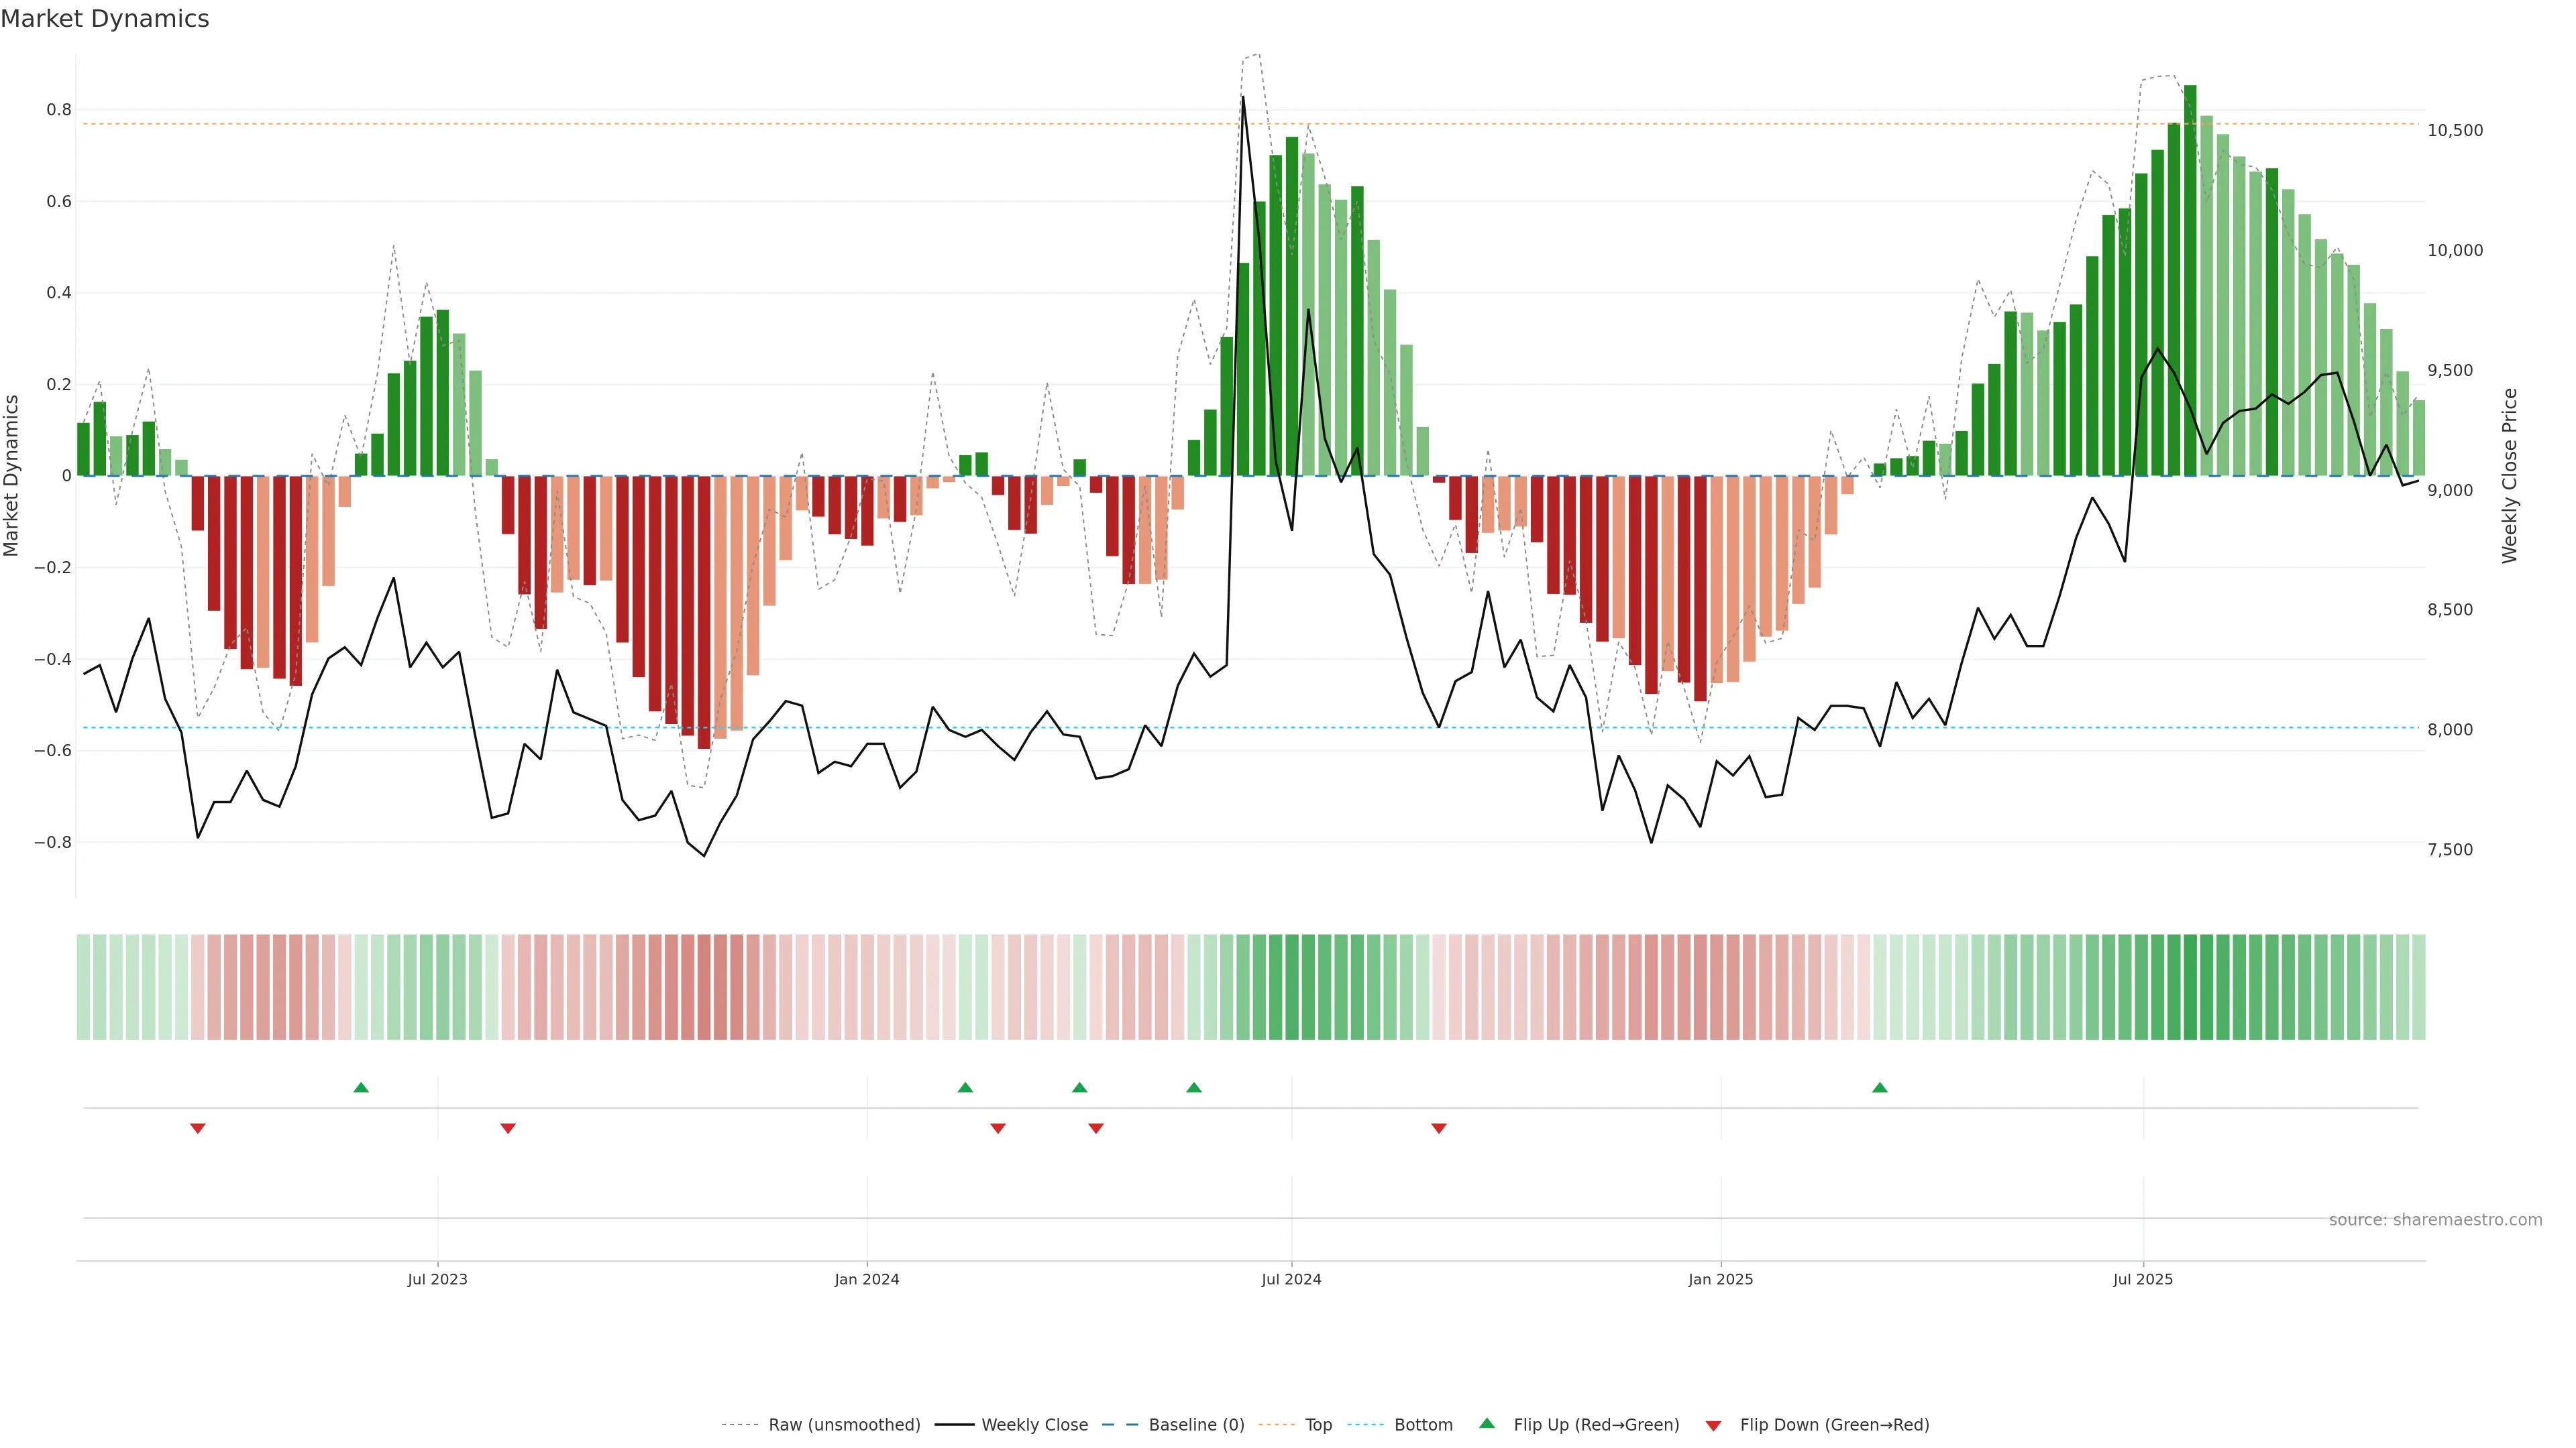
Task: Click the Weekly Close Price axis title
Action: coord(2509,476)
